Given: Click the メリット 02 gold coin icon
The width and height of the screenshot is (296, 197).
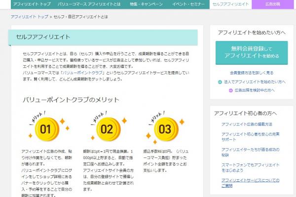Looking at the screenshot, I should pyautogui.click(x=109, y=129).
